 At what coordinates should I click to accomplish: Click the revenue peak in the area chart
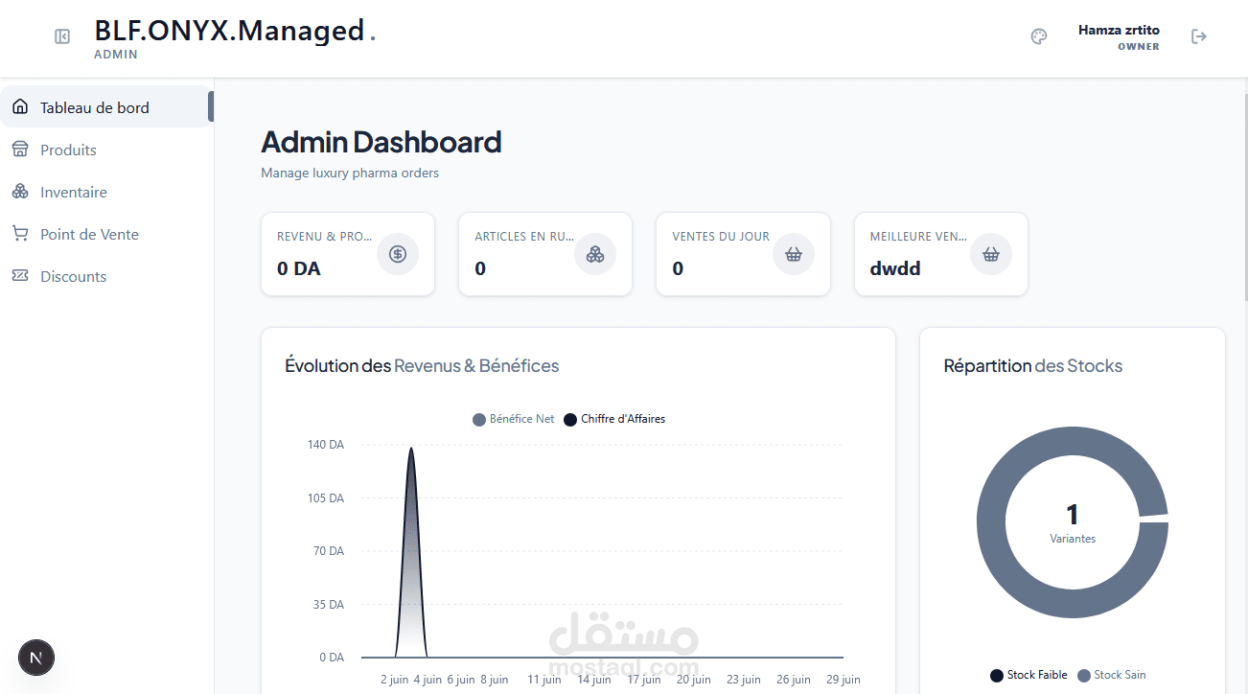[411, 448]
